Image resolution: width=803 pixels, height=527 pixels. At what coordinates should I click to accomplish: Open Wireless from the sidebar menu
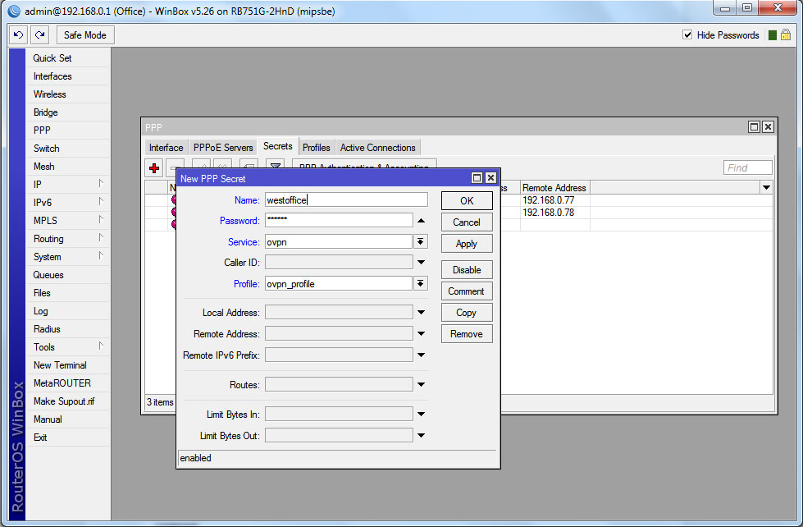49,94
